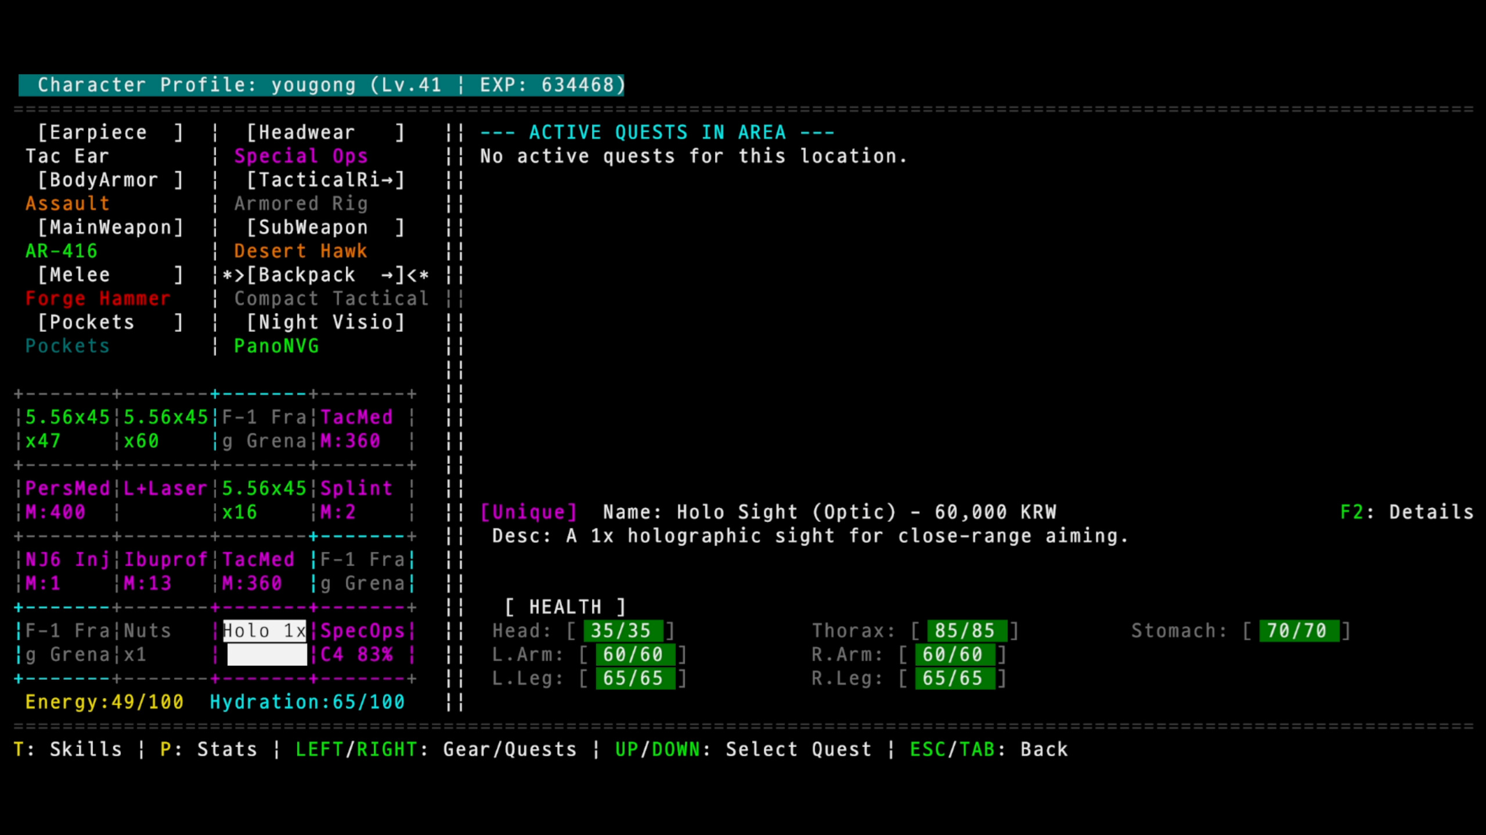Select the Pockets slot label
Image resolution: width=1486 pixels, height=835 pixels.
[110, 322]
